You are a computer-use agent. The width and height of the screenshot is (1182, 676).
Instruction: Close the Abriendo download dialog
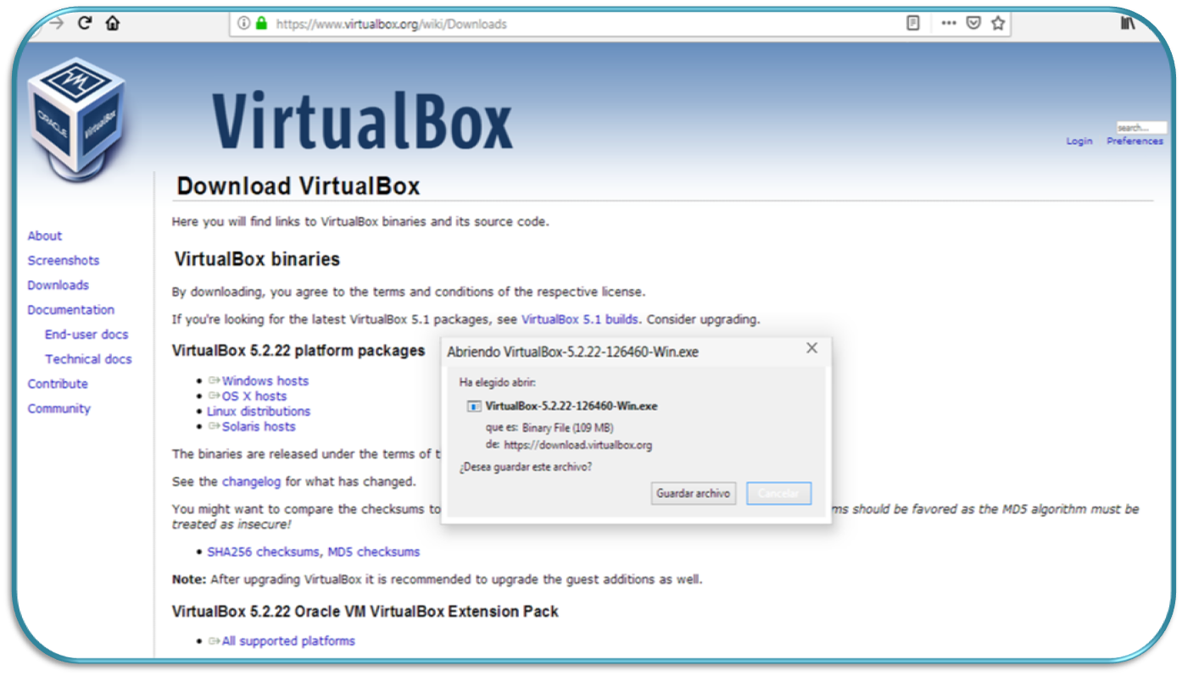[x=811, y=348]
